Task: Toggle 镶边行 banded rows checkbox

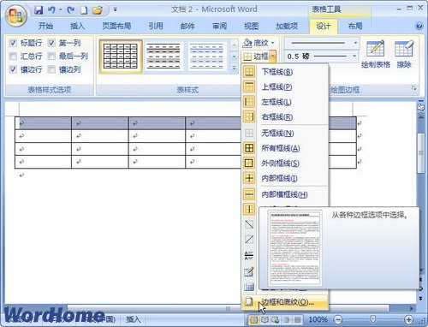Action: (x=13, y=69)
